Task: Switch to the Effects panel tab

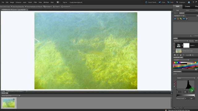Action: [175, 13]
